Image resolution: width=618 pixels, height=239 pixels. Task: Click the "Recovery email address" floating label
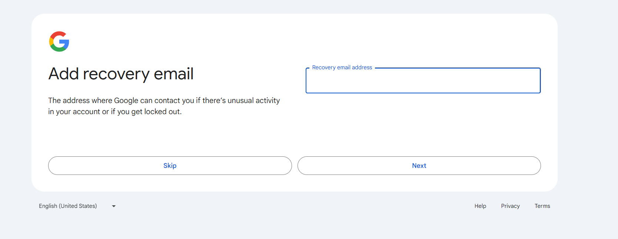[342, 67]
